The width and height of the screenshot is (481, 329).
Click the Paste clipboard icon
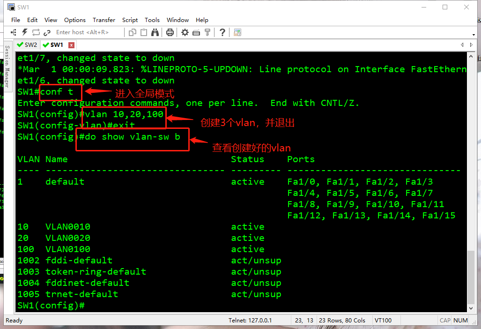pyautogui.click(x=144, y=32)
